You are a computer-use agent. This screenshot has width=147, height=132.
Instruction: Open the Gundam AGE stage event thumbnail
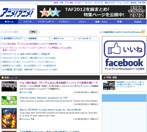pos(9,87)
